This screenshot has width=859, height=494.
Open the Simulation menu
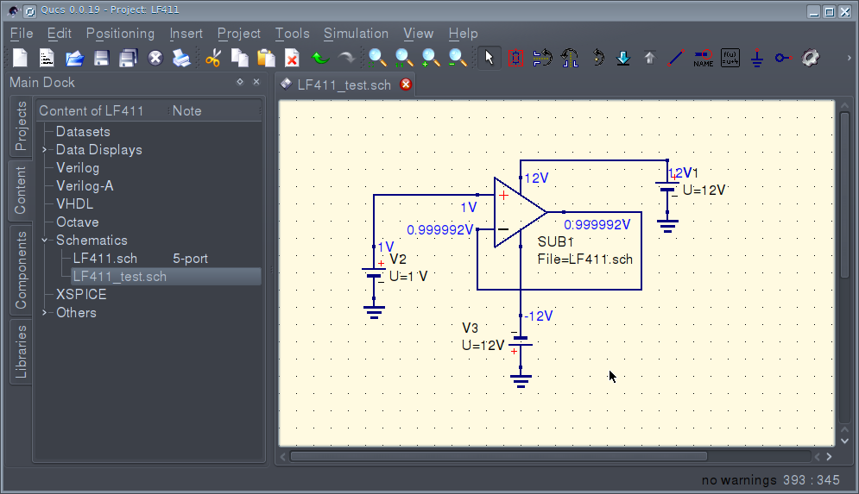(356, 34)
